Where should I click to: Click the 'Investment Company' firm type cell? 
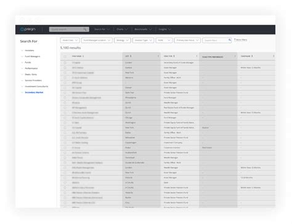coord(173,143)
